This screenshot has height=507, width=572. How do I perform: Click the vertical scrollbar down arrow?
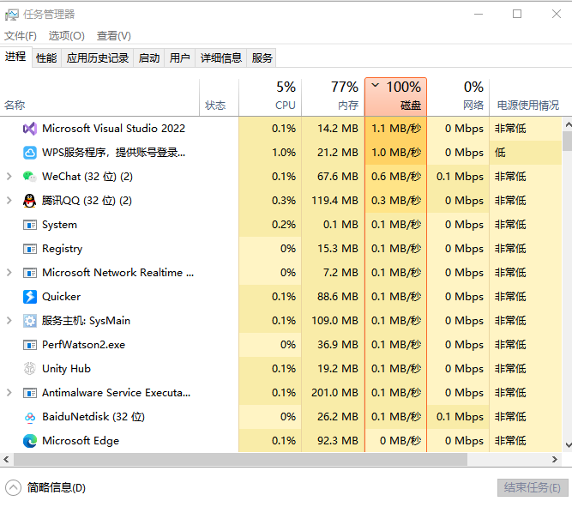[568, 444]
